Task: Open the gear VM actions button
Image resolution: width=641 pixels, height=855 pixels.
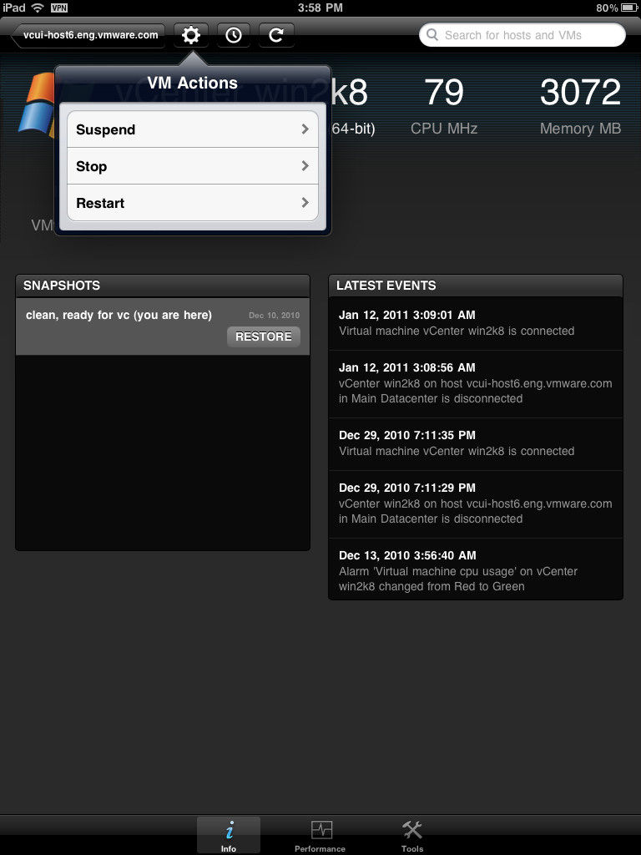Action: pos(191,35)
